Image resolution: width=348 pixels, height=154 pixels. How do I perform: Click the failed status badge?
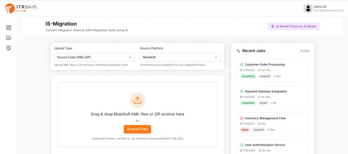point(245,130)
